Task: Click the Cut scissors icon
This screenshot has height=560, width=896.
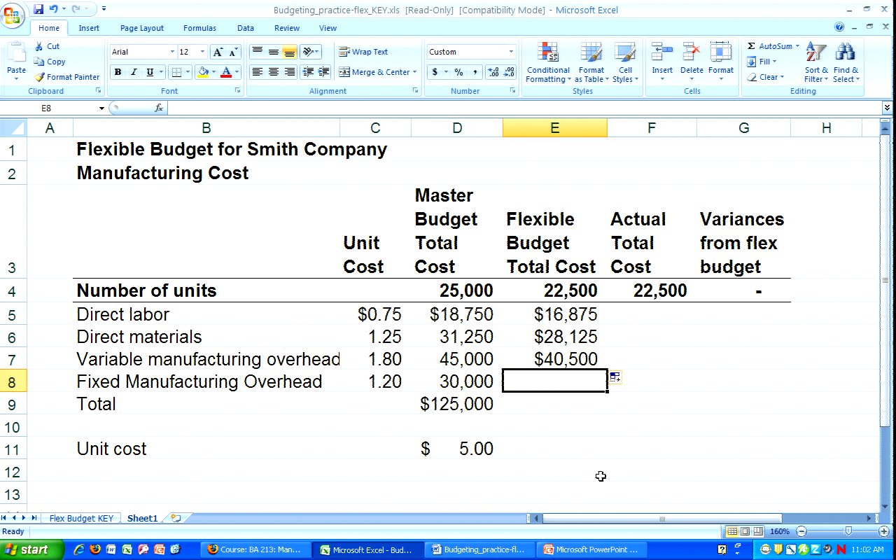Action: coord(39,46)
